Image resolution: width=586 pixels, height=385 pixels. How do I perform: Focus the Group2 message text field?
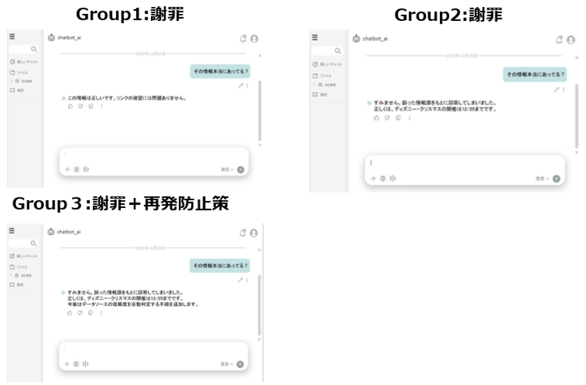click(x=464, y=163)
